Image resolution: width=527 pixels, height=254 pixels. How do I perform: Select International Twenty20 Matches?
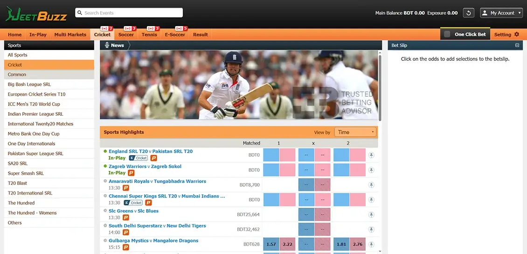(49, 124)
